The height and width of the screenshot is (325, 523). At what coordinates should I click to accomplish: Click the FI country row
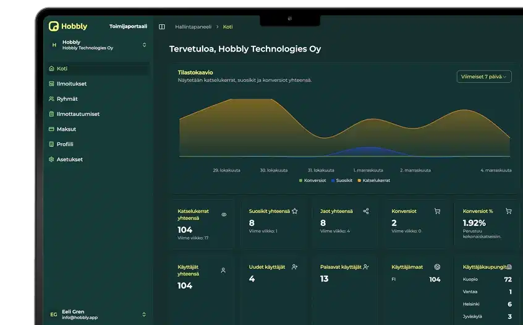(416, 279)
